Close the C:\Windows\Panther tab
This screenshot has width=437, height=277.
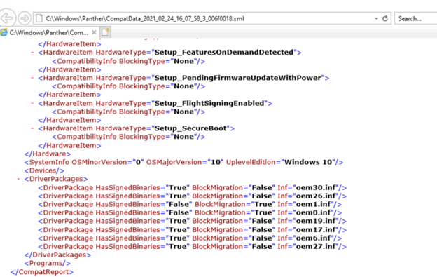(95, 32)
